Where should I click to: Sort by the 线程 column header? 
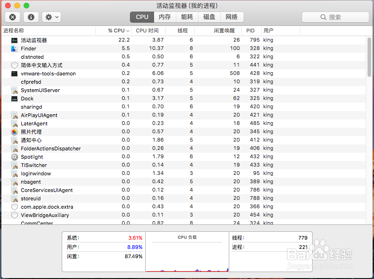tap(180, 31)
